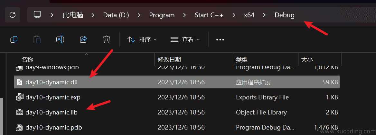Open the See more ellipsis menu

pos(220,40)
